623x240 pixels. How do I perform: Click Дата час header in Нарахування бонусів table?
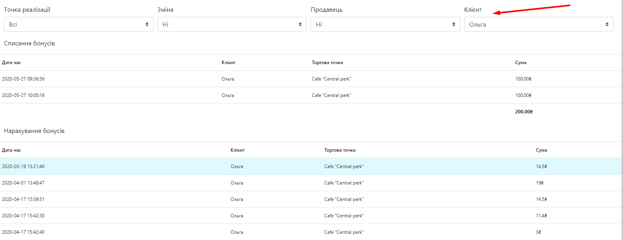point(12,150)
